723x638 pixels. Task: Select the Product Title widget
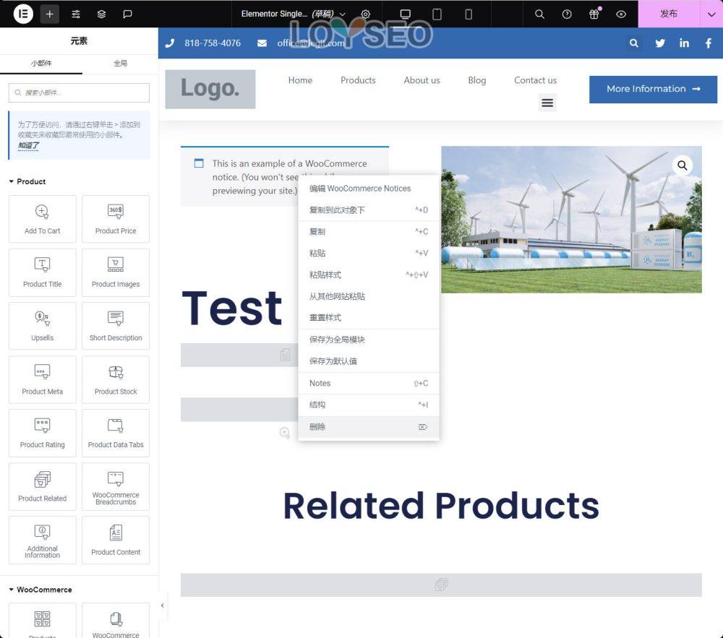[x=43, y=272]
